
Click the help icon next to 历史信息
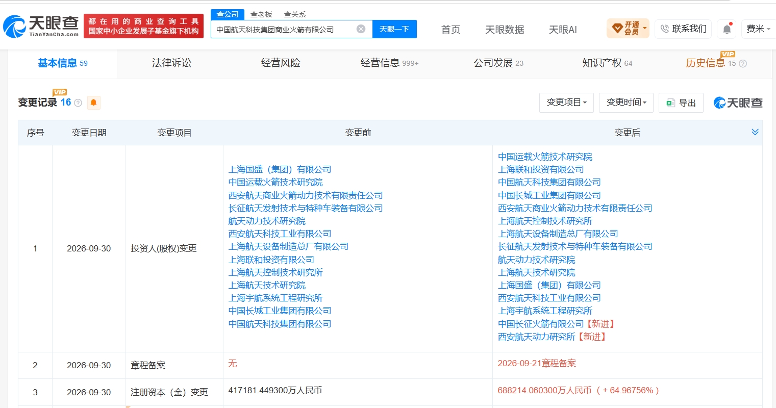(x=743, y=64)
